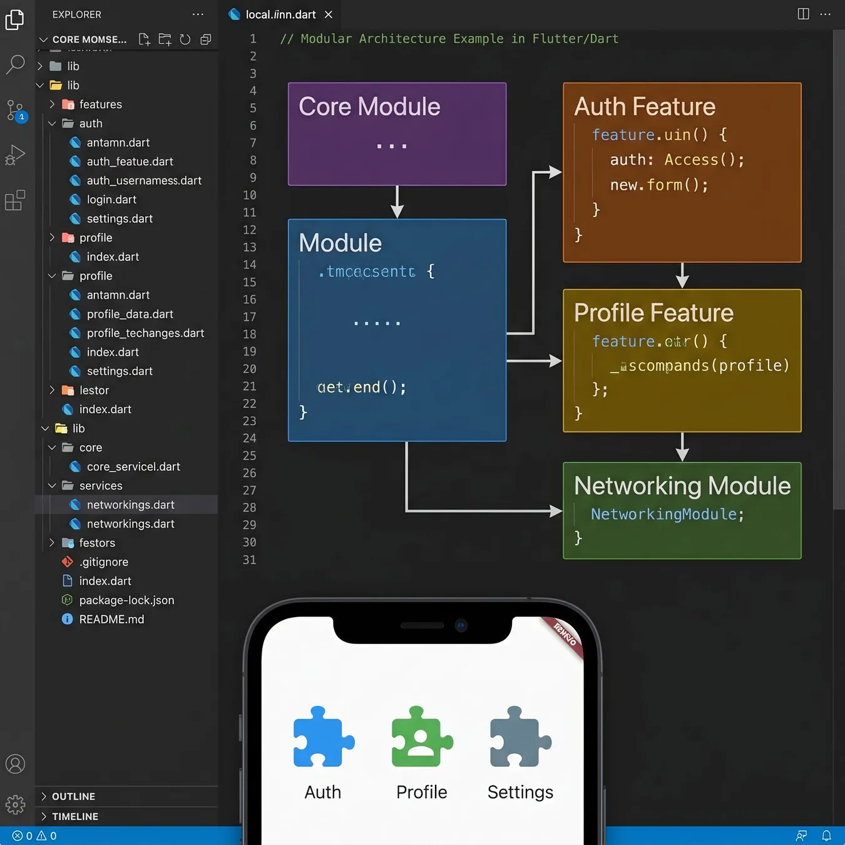The width and height of the screenshot is (845, 845).
Task: Open package-lock.json file
Action: 126,600
